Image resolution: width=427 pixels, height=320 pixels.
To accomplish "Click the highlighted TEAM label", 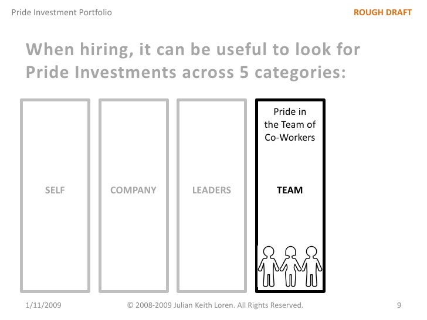I will (x=290, y=190).
